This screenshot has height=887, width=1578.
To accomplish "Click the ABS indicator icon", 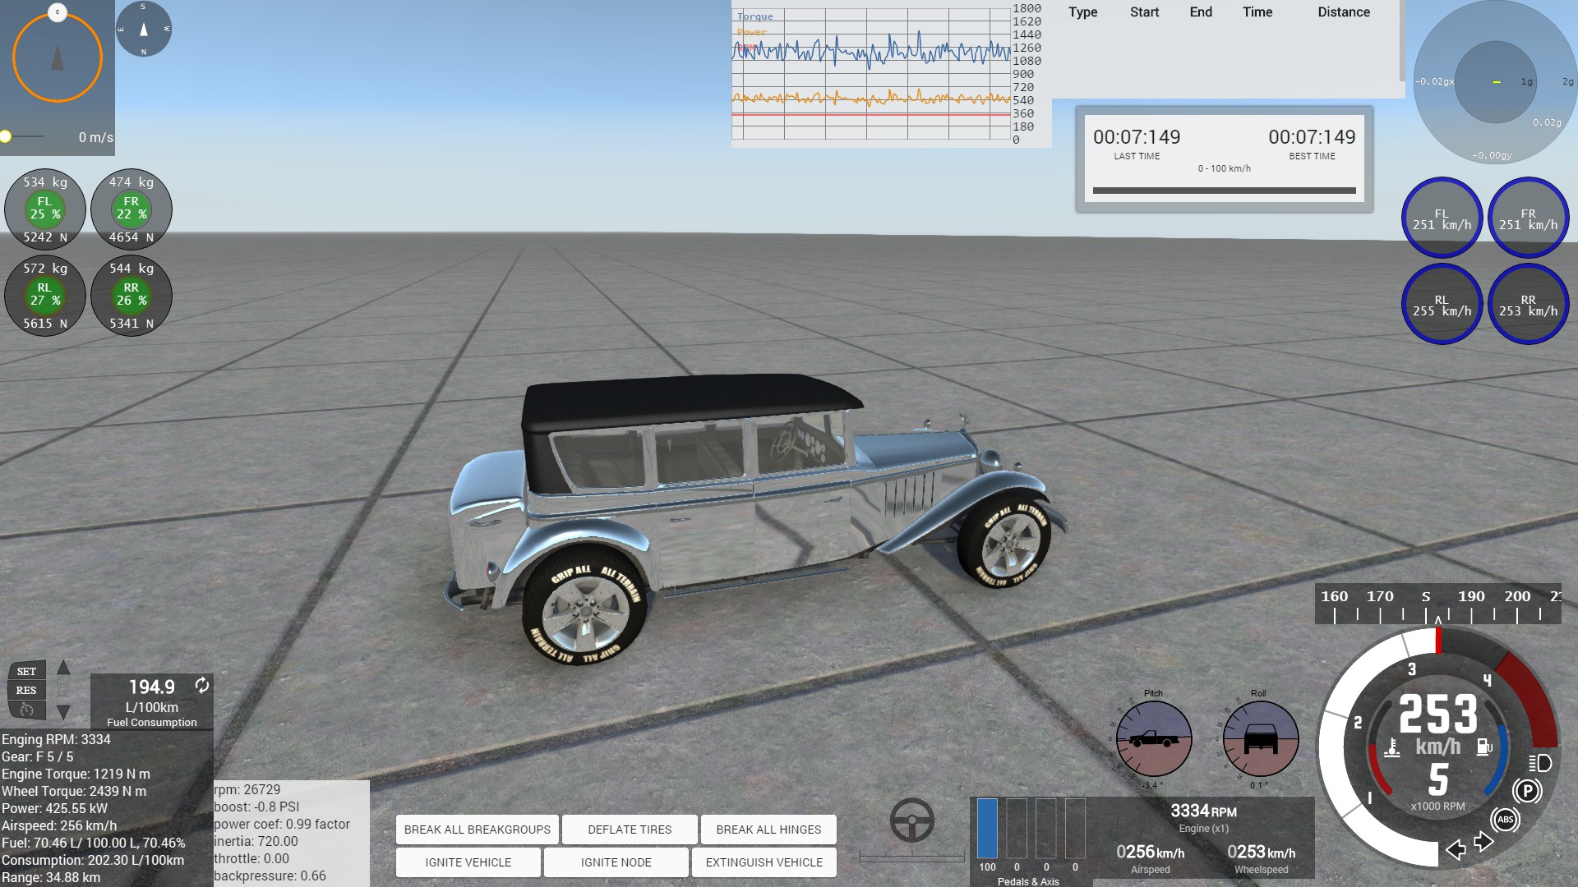I will tap(1505, 819).
